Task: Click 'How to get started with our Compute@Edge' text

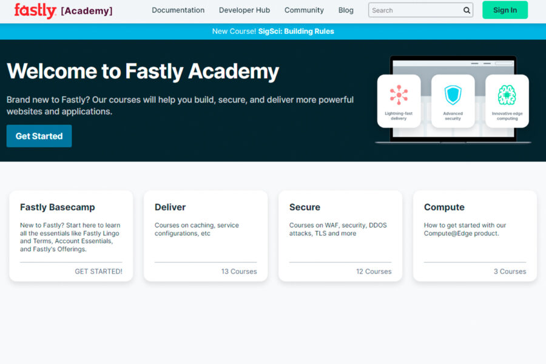Action: (x=465, y=229)
